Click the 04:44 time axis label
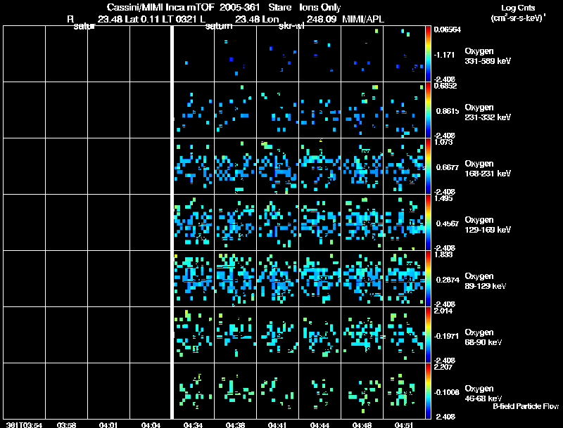Screen dimensions: 563x428 [320, 425]
